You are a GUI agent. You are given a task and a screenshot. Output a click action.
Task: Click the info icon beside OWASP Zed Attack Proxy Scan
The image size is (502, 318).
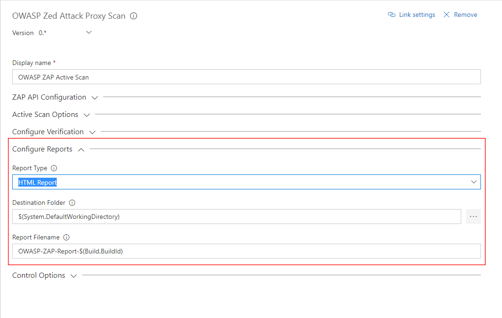click(x=134, y=16)
